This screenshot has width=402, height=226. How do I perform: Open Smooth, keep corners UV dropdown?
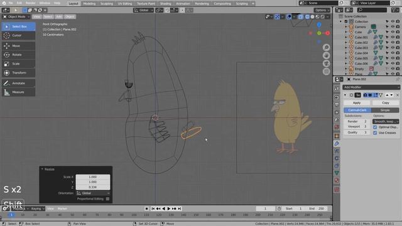pyautogui.click(x=386, y=121)
